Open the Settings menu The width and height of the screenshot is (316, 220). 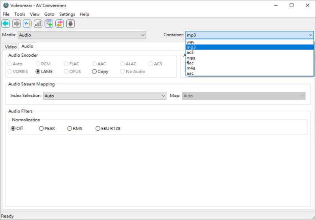point(67,14)
